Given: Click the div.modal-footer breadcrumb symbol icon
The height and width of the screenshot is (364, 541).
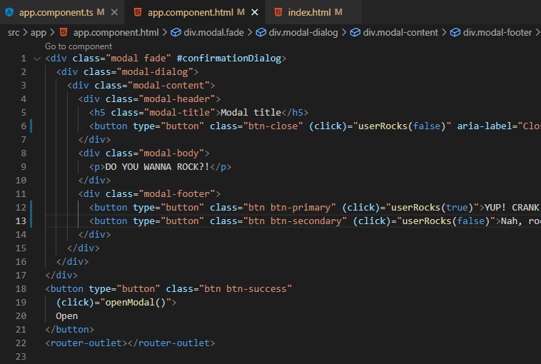Looking at the screenshot, I should tap(455, 32).
